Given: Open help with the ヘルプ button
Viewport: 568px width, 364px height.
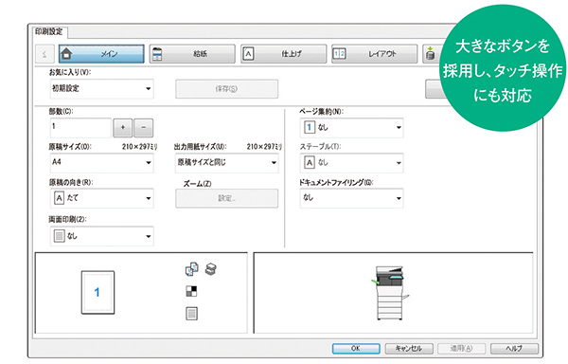Looking at the screenshot, I should coord(514,349).
